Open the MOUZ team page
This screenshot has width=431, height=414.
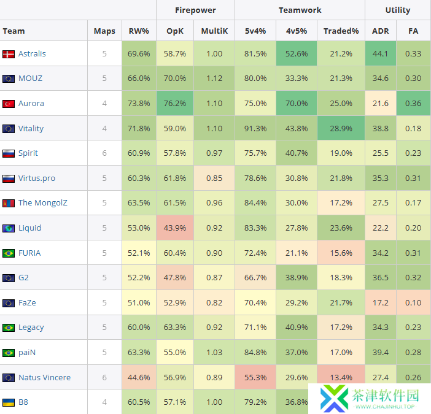pyautogui.click(x=30, y=79)
